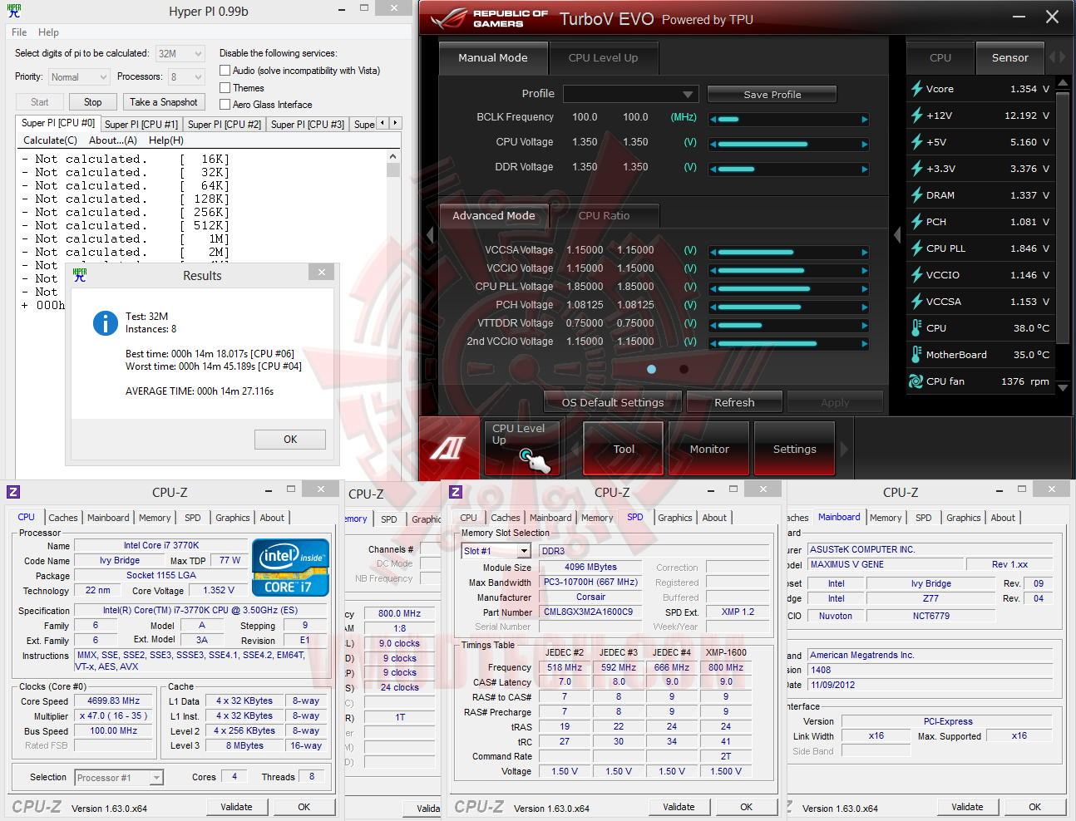Click the +3.3V lightning sensor icon

916,169
